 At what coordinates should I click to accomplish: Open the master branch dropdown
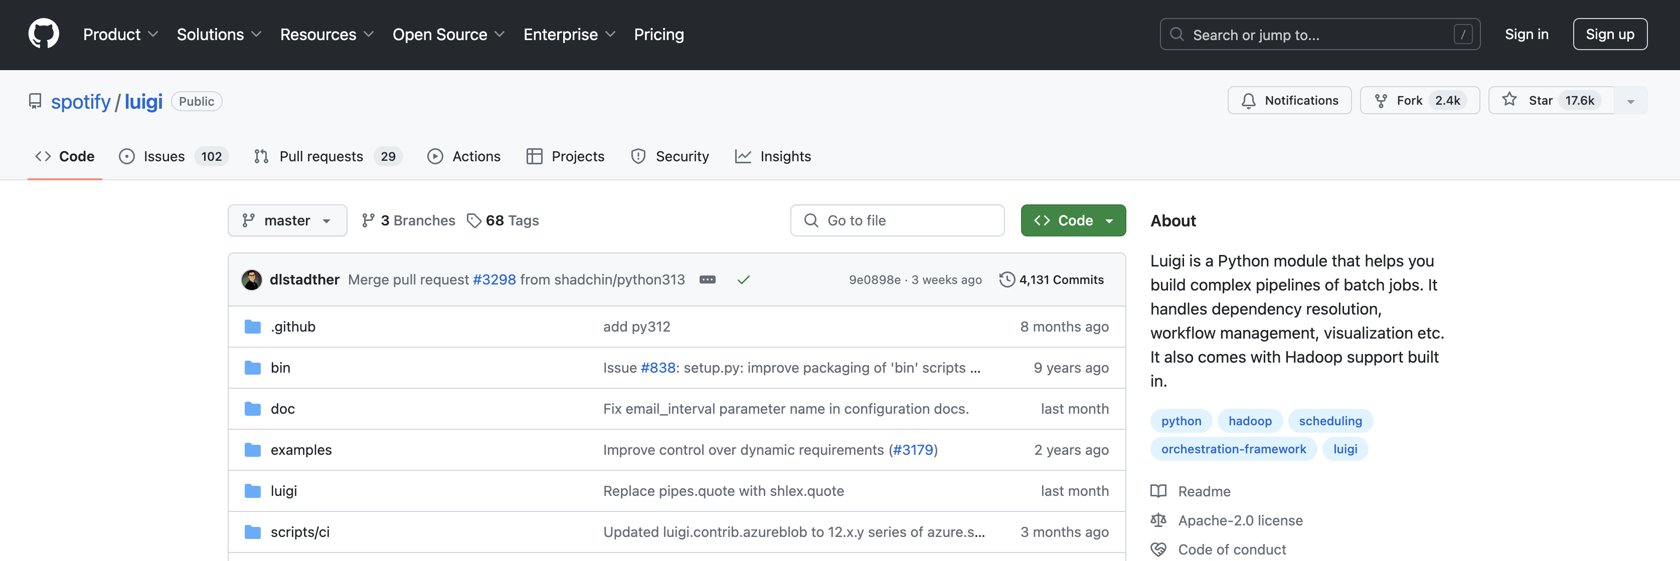(x=287, y=221)
